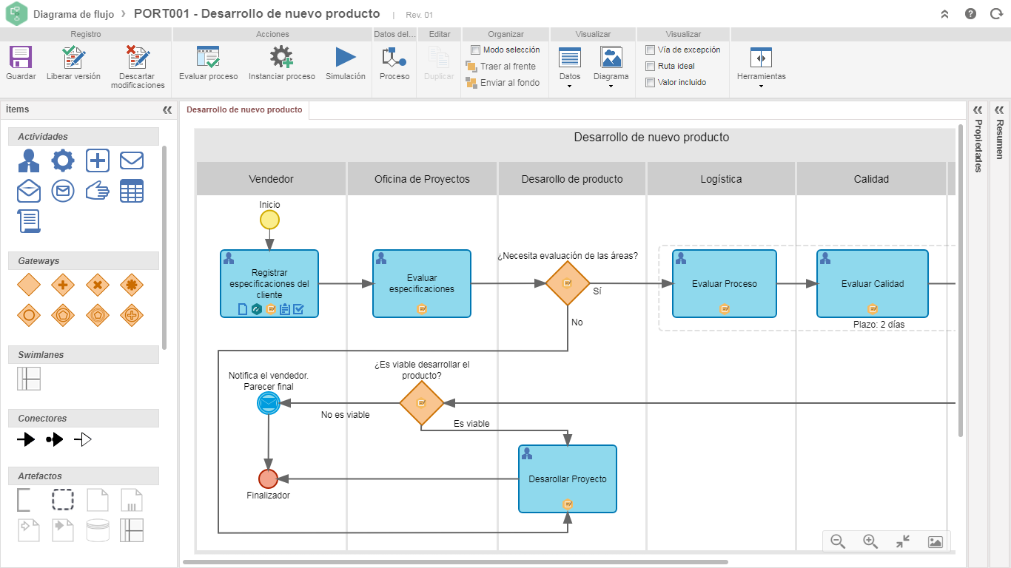
Task: Select the Desarrollo de nuevo producto tab
Action: coord(244,109)
